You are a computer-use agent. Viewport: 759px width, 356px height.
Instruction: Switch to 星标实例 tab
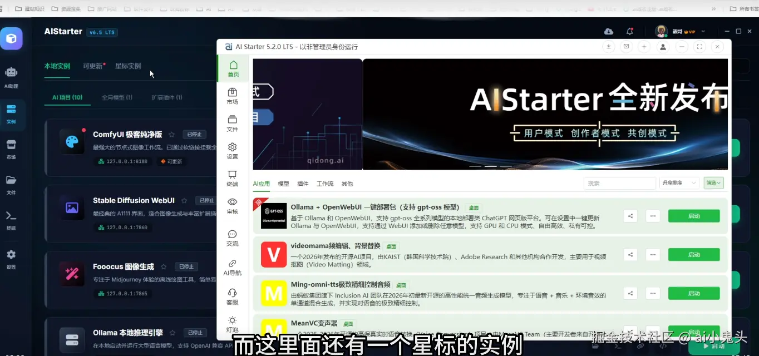(128, 66)
